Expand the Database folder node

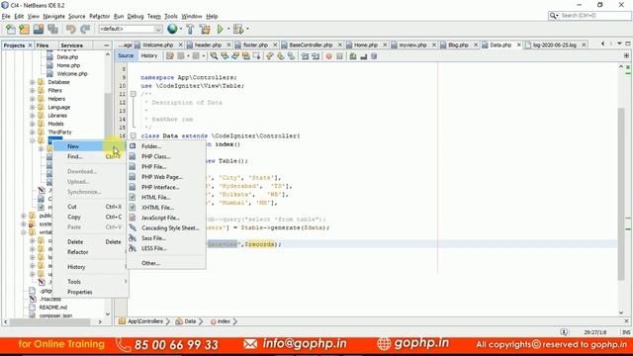33,82
